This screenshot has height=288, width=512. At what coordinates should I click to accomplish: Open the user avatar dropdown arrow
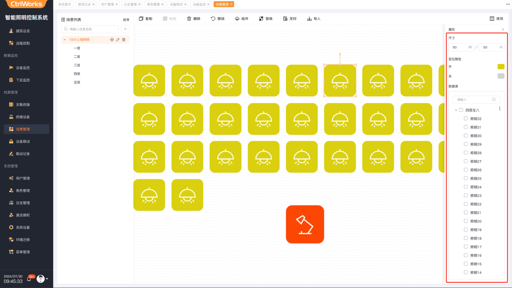[47, 279]
